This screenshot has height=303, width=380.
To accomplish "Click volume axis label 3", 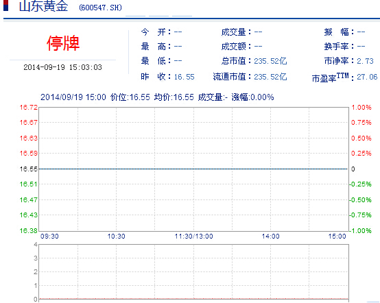I will 36,258.
